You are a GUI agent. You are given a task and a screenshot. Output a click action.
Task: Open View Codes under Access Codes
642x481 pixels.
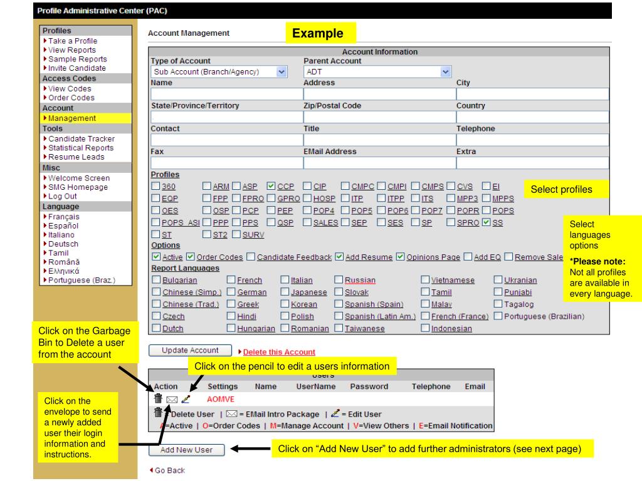(70, 88)
